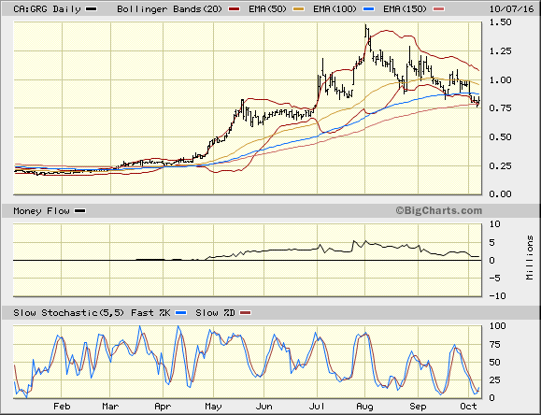Click the Aug month label on axis
This screenshot has height=415, width=541.
(364, 407)
